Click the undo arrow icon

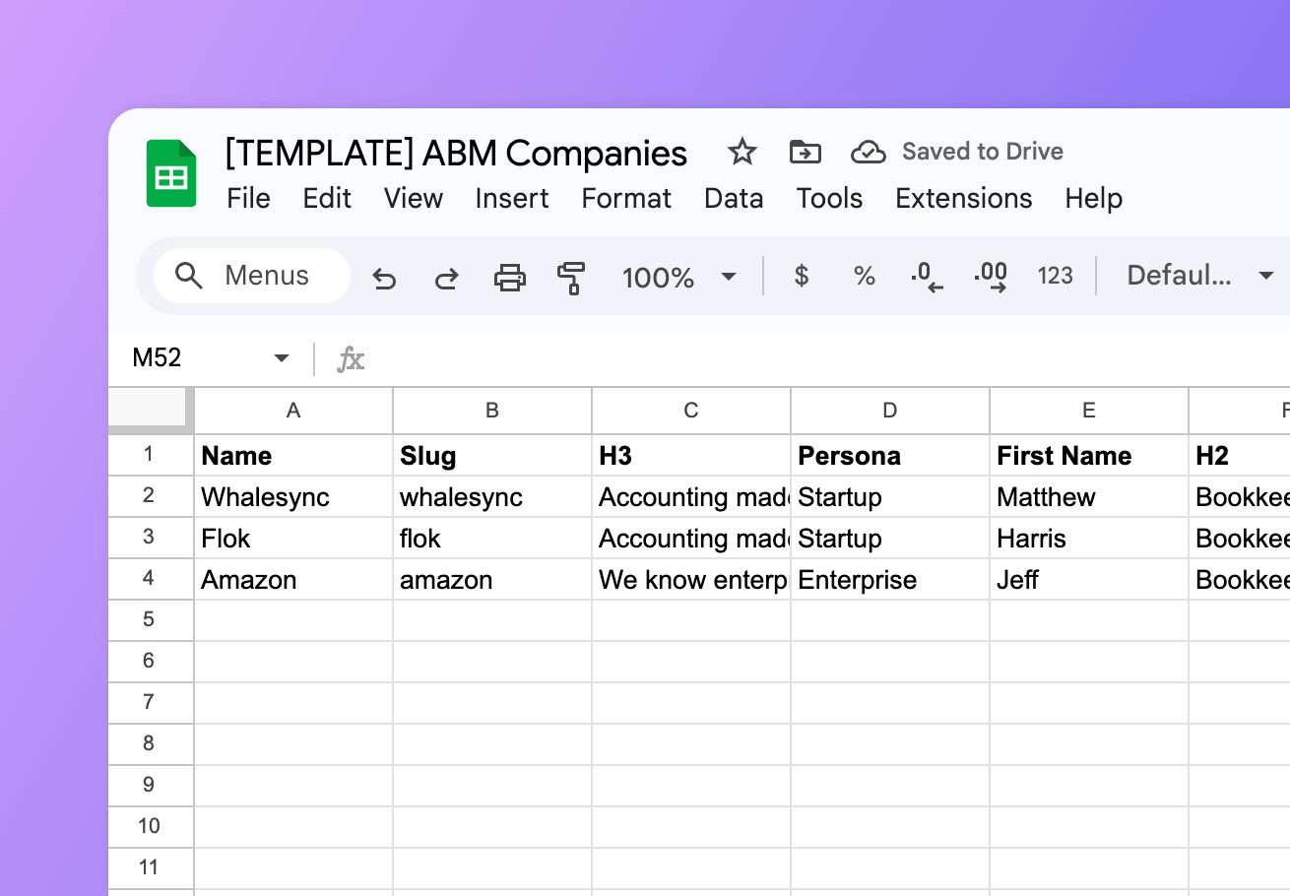(384, 277)
